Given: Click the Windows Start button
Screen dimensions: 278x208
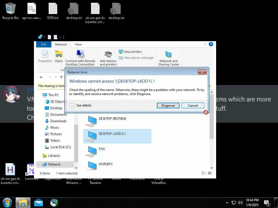Looking at the screenshot, I should point(7,203).
